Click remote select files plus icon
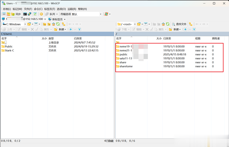The width and height of the screenshot is (229, 147). 185,29
